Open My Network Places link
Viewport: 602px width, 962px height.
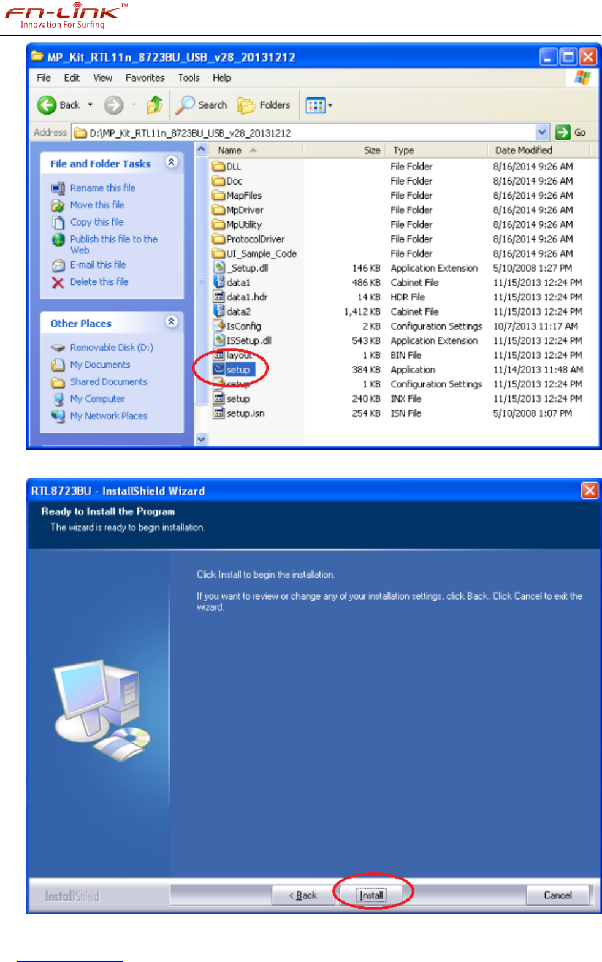pos(109,416)
